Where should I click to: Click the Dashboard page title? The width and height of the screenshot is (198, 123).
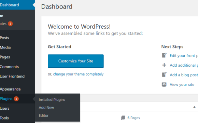pos(57,6)
